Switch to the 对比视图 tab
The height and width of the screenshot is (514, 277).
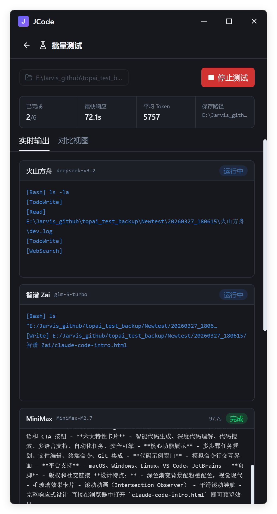73,141
